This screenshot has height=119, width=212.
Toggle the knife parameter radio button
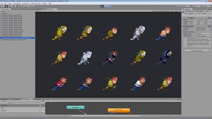pyautogui.click(x=40, y=108)
